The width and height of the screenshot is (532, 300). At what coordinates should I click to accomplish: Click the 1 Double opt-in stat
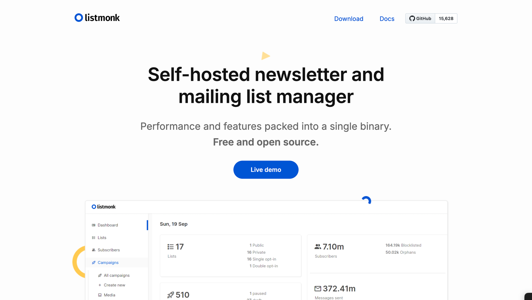tap(264, 266)
